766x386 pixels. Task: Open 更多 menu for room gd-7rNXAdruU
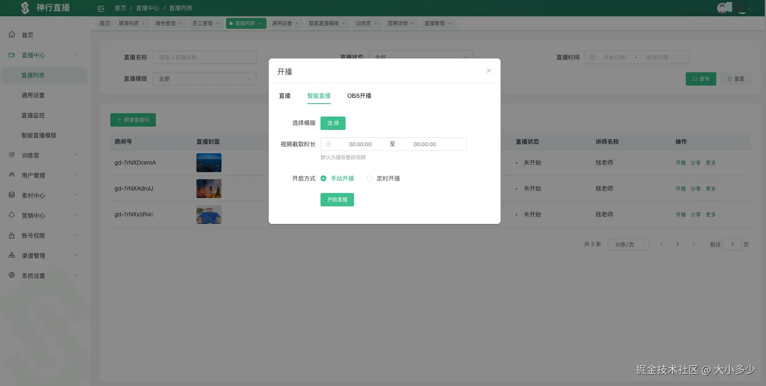(x=711, y=189)
